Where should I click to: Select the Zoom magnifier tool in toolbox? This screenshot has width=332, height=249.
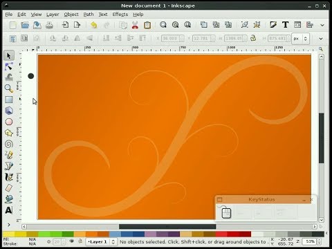point(9,89)
